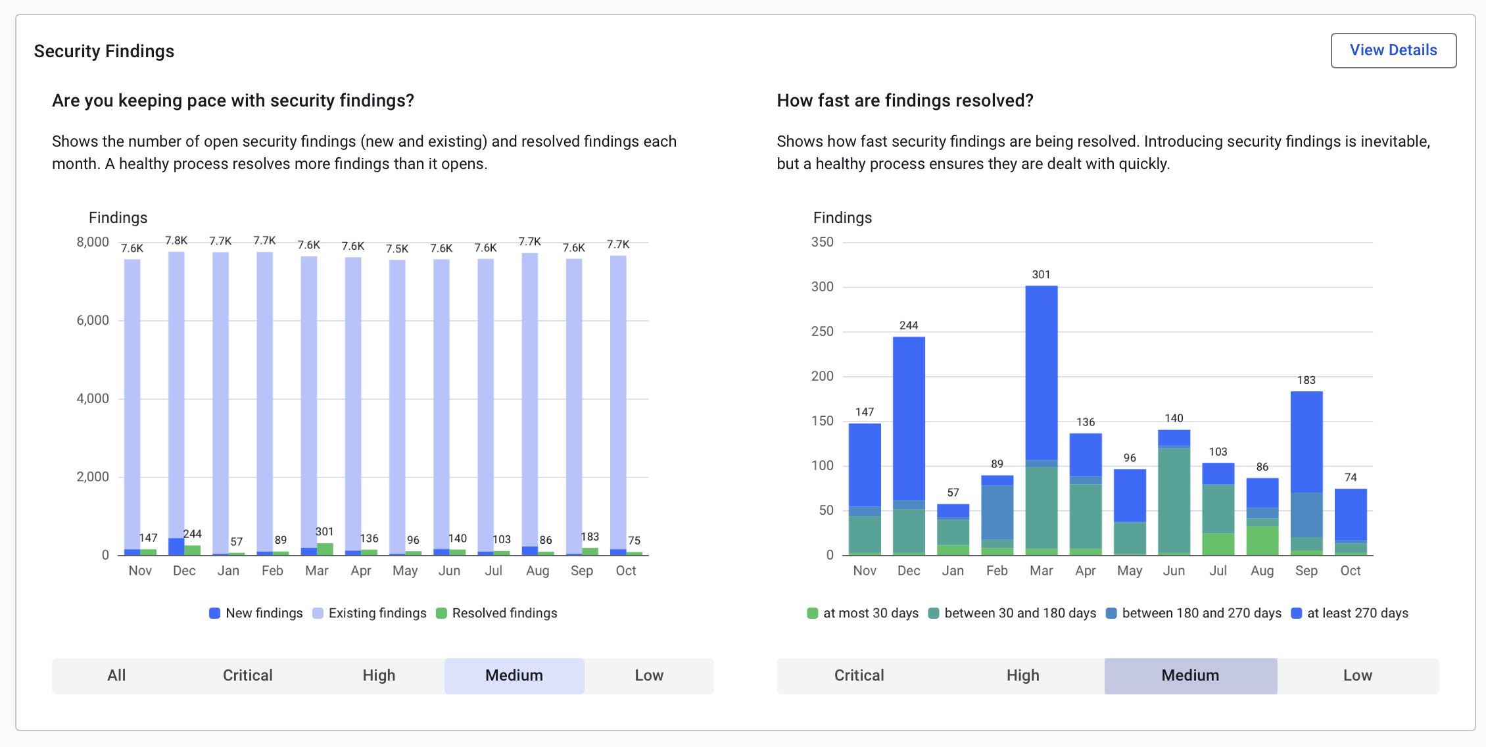Select High tab under resolution speed chart
Image resolution: width=1486 pixels, height=747 pixels.
[x=1022, y=675]
